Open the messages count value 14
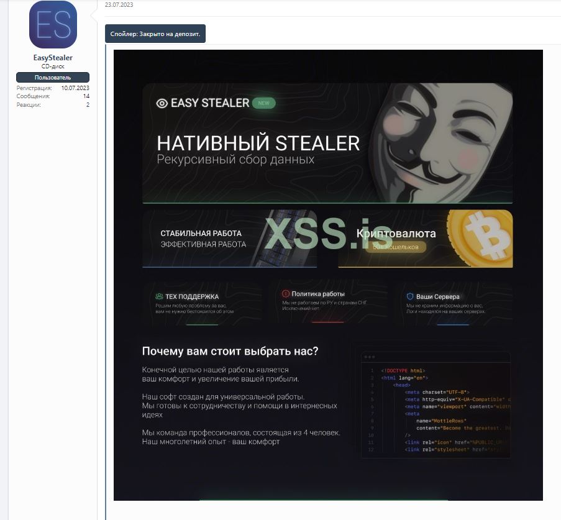The image size is (561, 520). pos(86,96)
